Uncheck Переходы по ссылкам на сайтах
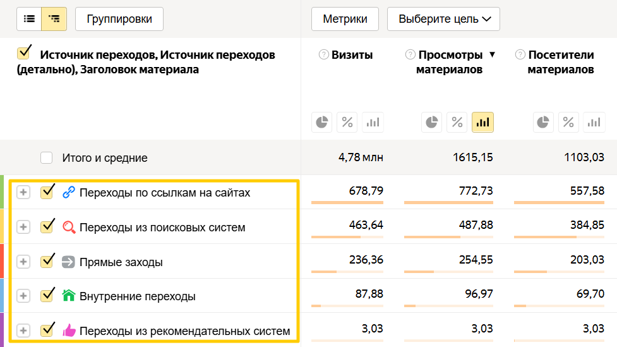This screenshot has width=617, height=347. 47,193
